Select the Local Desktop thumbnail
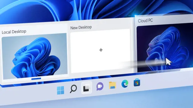This screenshot has width=193, height=108. point(34,57)
